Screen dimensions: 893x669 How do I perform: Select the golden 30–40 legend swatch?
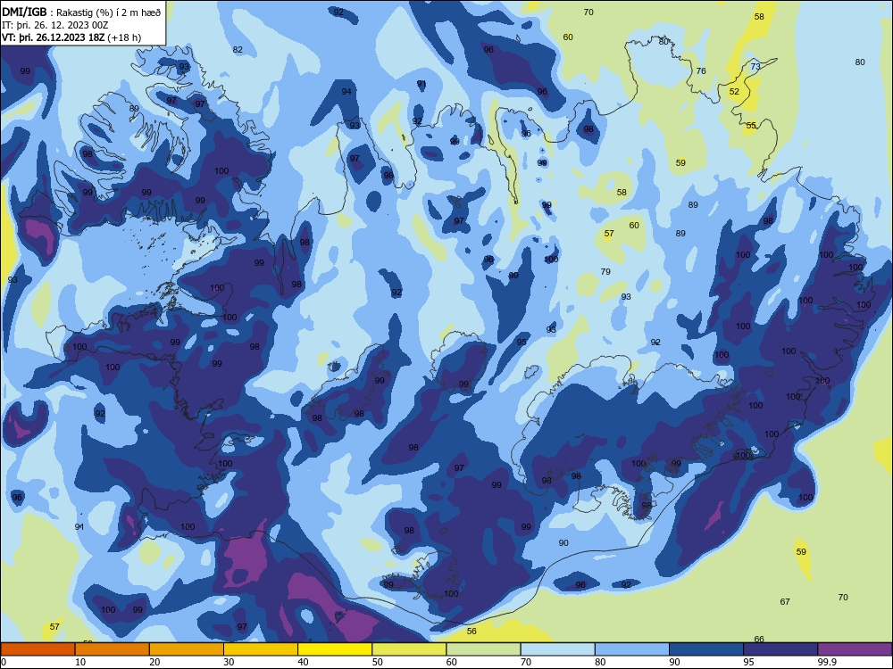coord(261,649)
